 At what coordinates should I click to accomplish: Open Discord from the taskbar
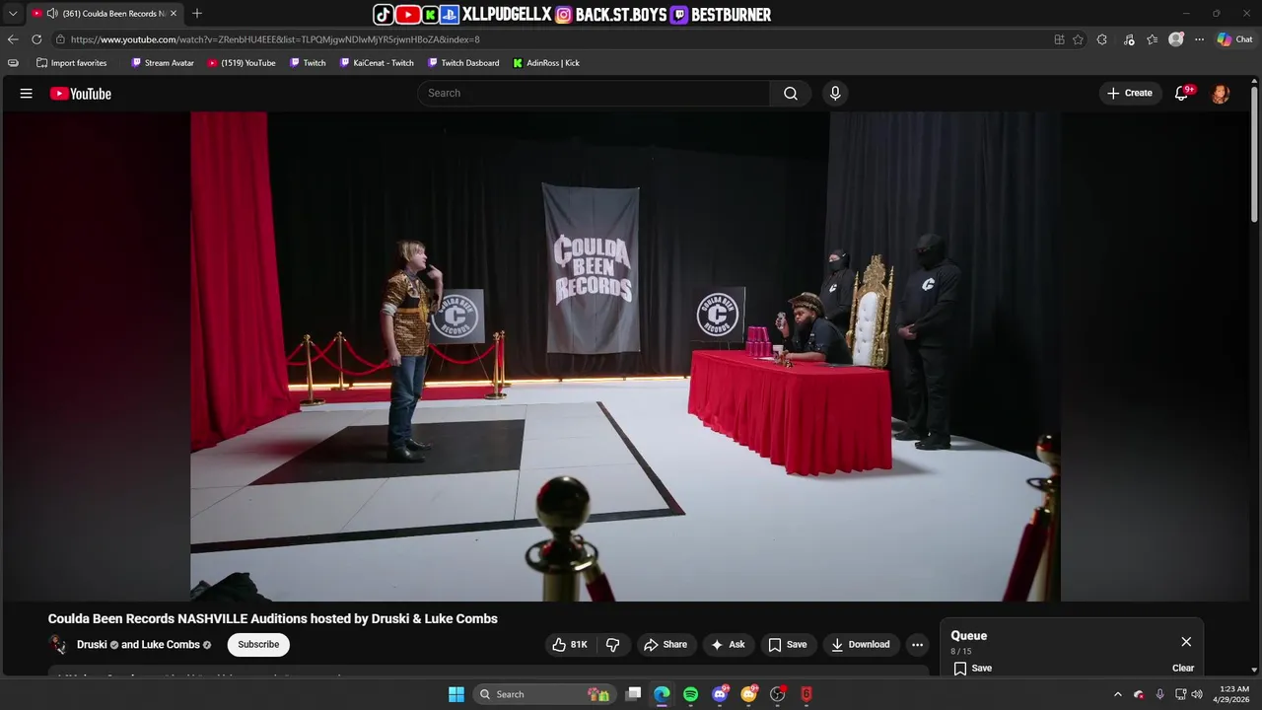720,694
